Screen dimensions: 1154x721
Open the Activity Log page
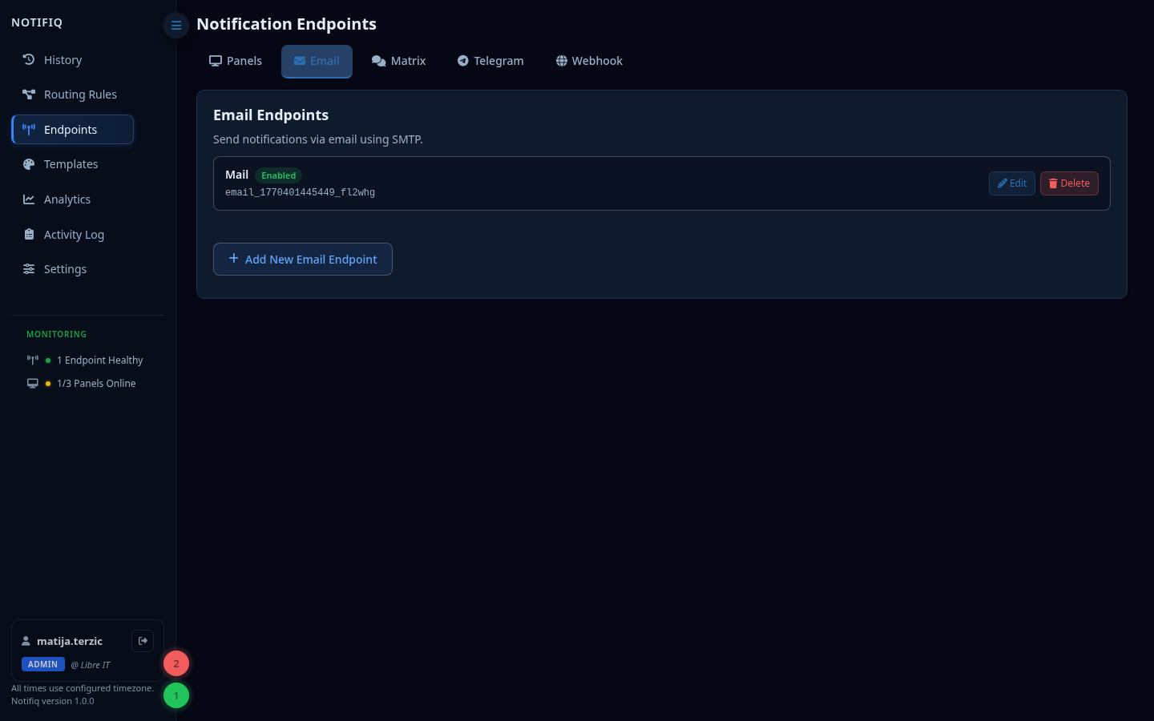click(72, 235)
